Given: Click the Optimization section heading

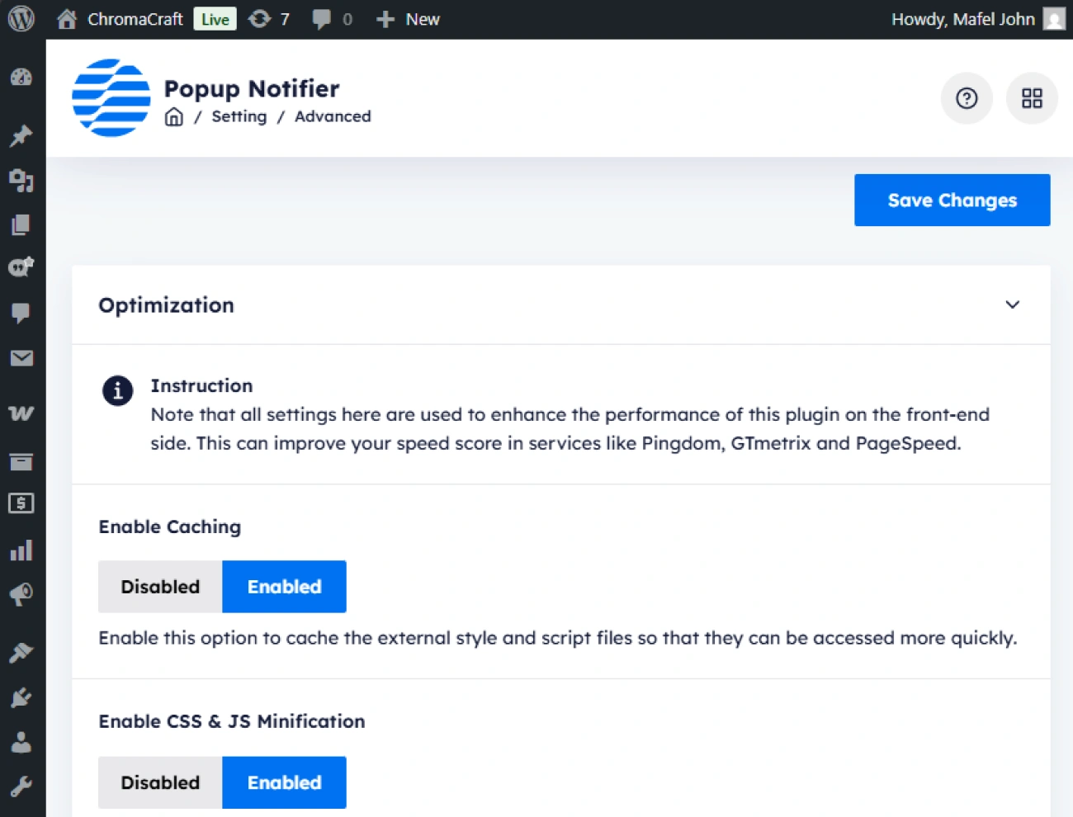Looking at the screenshot, I should 167,305.
